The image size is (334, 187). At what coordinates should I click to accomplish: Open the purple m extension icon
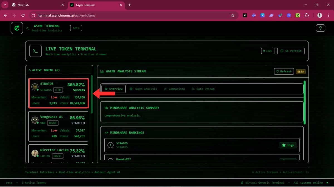point(289,16)
